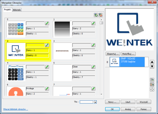Screen dimensions: 158x114
Task: Click the add picture icon with green plus
Action: [x=96, y=15]
